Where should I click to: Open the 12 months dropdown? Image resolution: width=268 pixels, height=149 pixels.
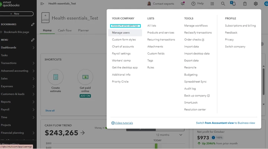pos(169,135)
